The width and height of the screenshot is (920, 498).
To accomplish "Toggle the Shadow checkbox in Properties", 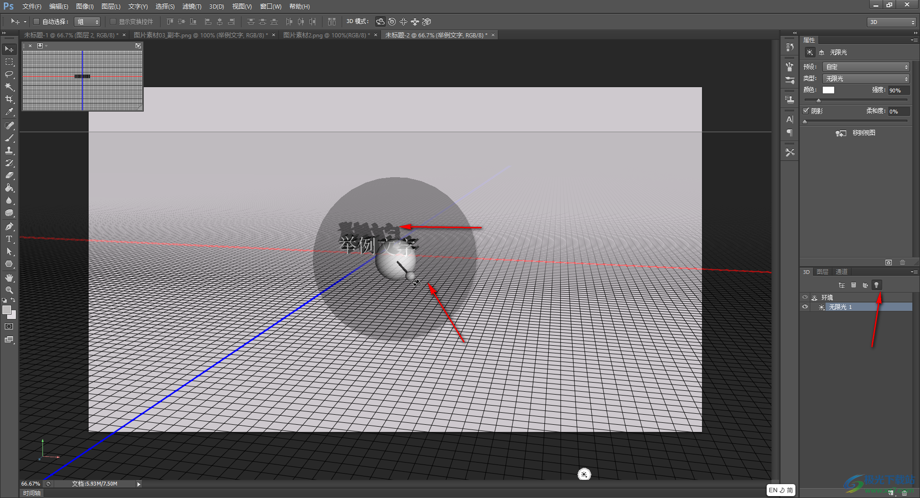I will click(806, 111).
